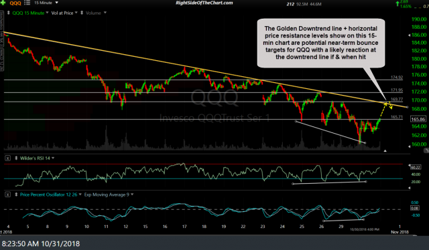Click the Price Percent Oscillator 12 26 label
429x250 pixels.
point(49,195)
